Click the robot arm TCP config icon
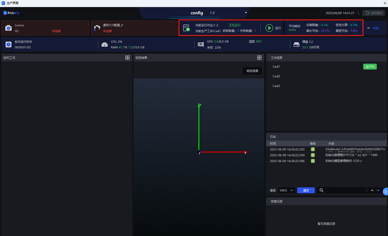Image resolution: width=388 pixels, height=236 pixels. pyautogui.click(x=97, y=28)
